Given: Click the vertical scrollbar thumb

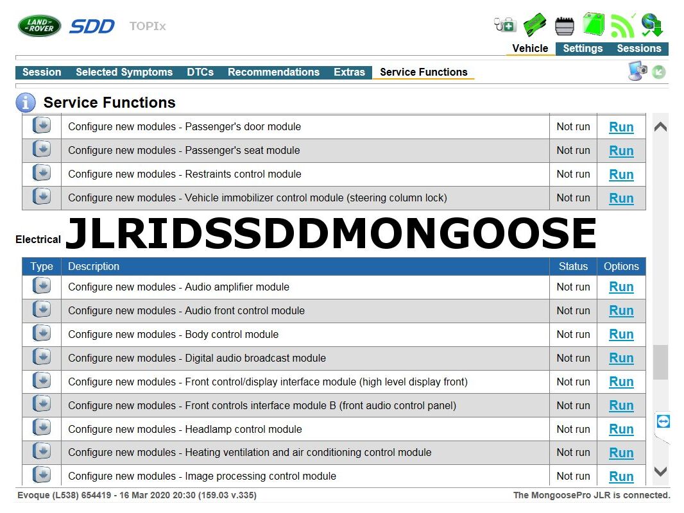Looking at the screenshot, I should coord(660,362).
